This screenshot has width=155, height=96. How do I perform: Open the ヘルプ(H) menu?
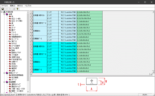coord(28,6)
